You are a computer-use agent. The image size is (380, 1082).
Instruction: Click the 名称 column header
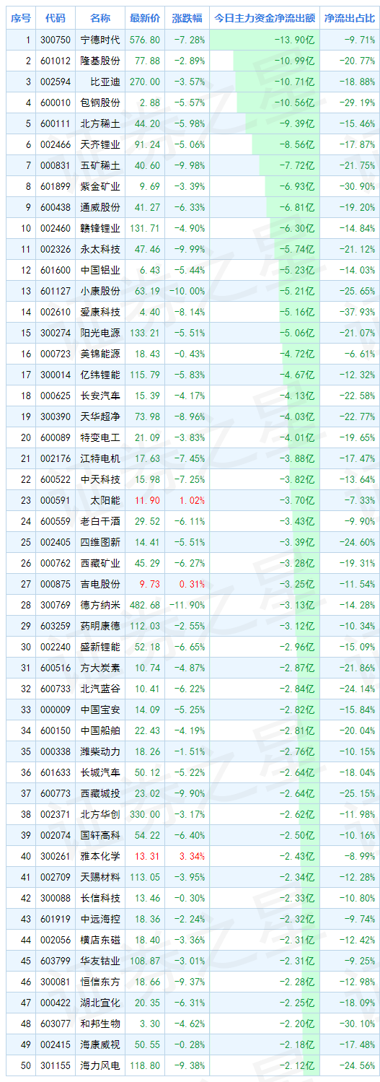tap(100, 18)
